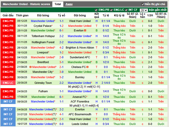This screenshot has width=169, height=127.
Task: Click the 0-0 score against Leeds United
Action: pyautogui.click(x=62, y=124)
